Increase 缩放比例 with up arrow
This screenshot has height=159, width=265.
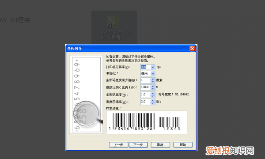pos(153,86)
